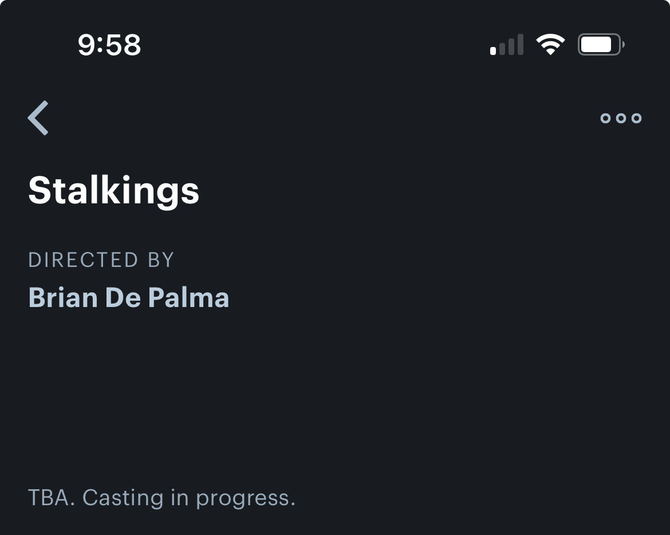Tap the back chevron arrow
Screen dimensions: 670x535
[x=38, y=118]
